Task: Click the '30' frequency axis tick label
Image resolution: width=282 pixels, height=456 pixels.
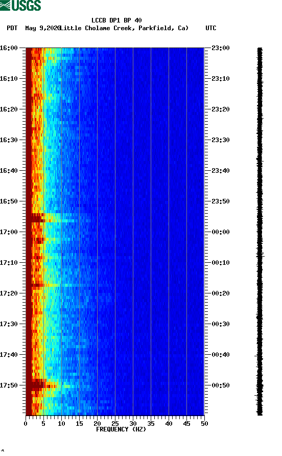Action: pos(133,424)
